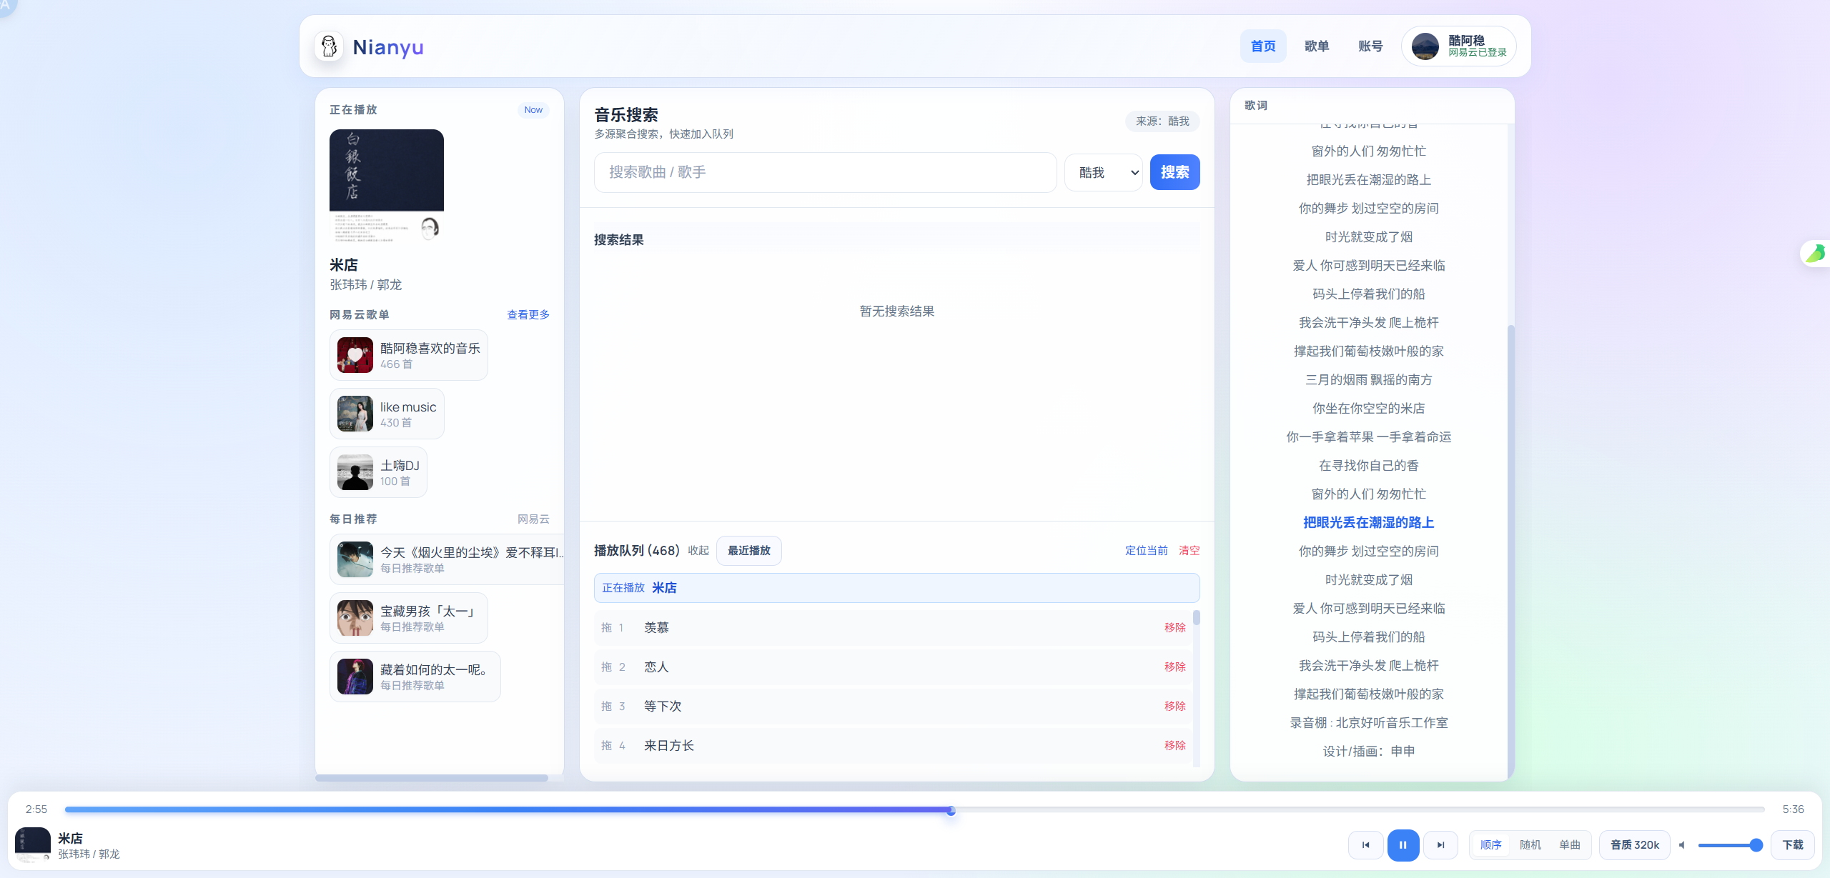Click the Nianyu logo icon
The width and height of the screenshot is (1830, 878).
[329, 46]
